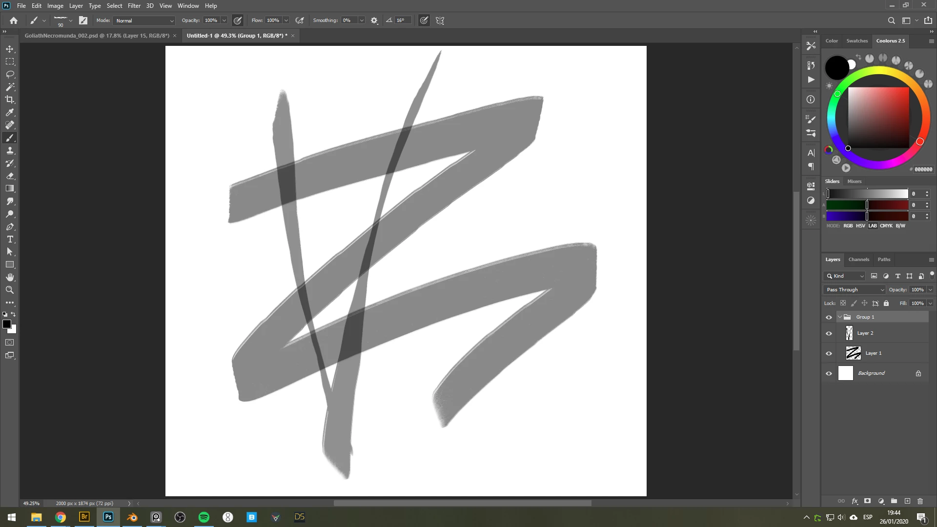Click the foreground color swatch in toolbar
The width and height of the screenshot is (937, 527).
7,324
